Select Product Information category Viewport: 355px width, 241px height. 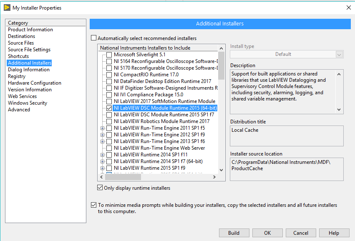[30, 30]
